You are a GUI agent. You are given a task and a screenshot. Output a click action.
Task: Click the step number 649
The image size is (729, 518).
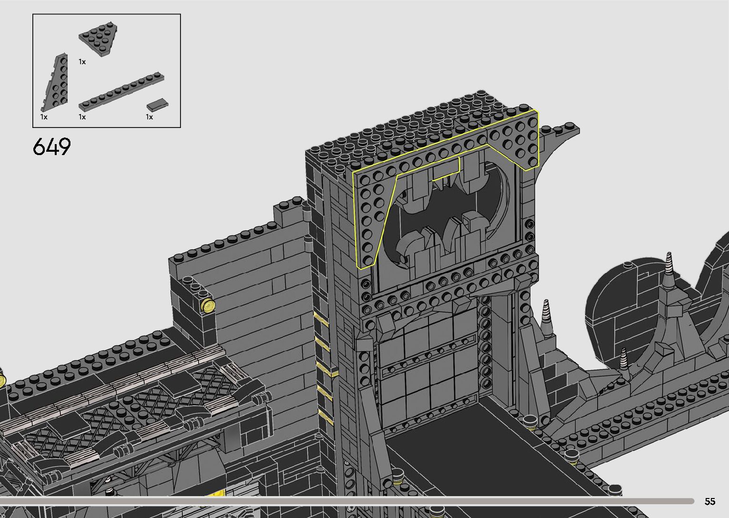point(52,147)
